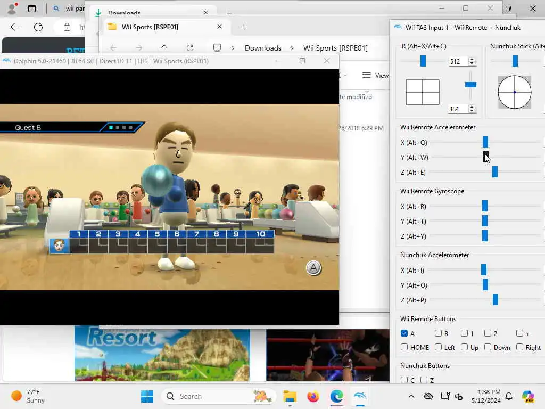
Task: Click the IR horizontal slider
Action: [x=423, y=61]
